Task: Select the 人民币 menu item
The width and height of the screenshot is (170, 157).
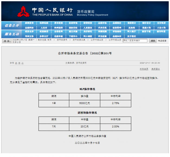Action: tap(44, 28)
